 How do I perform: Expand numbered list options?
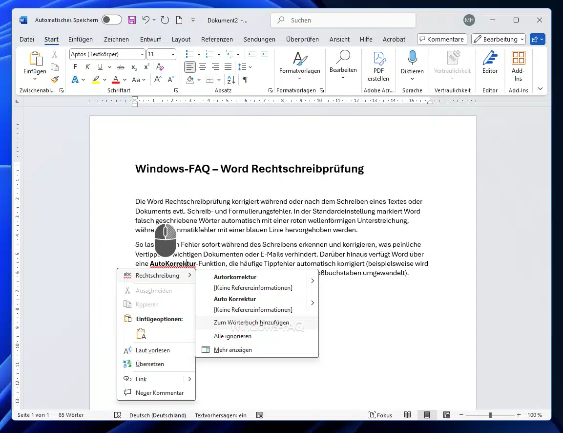pos(219,54)
